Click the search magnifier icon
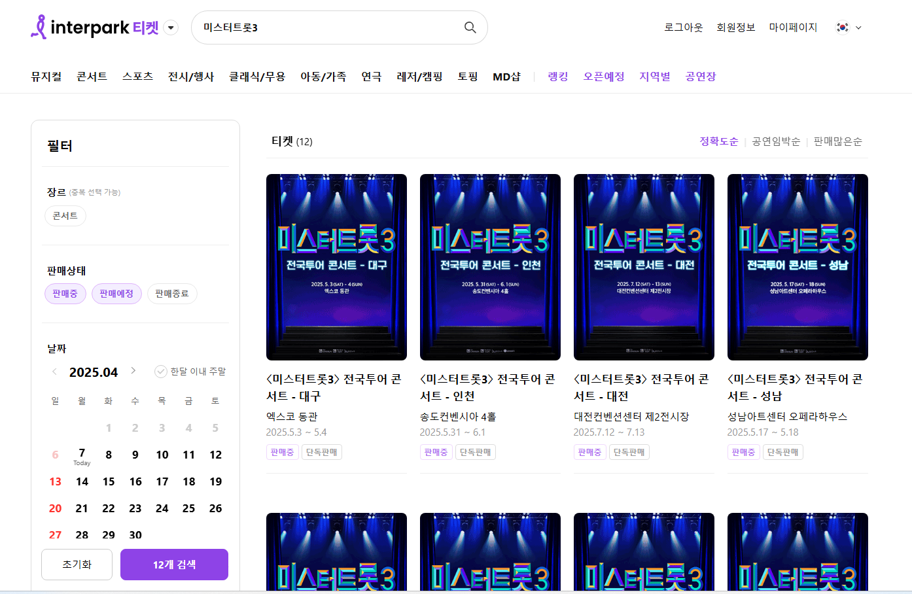 click(x=470, y=27)
